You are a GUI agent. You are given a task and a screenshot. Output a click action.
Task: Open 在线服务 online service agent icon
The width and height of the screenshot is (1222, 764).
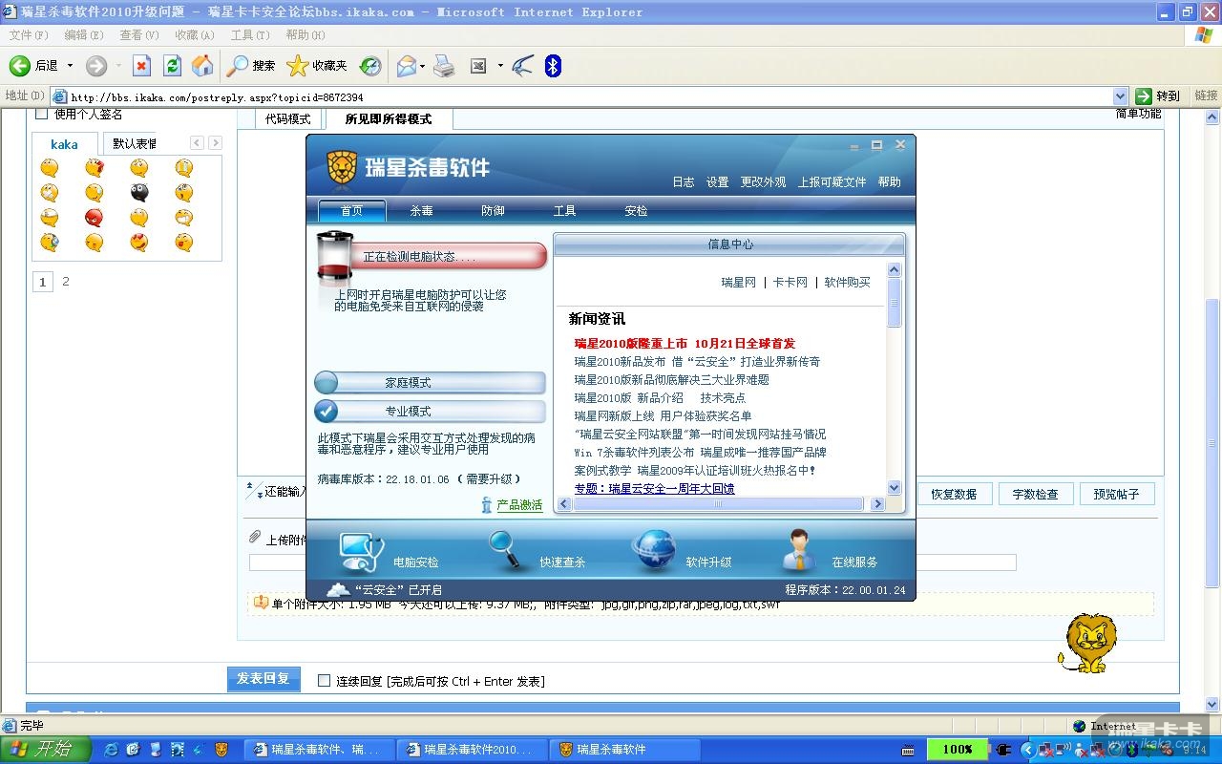799,551
